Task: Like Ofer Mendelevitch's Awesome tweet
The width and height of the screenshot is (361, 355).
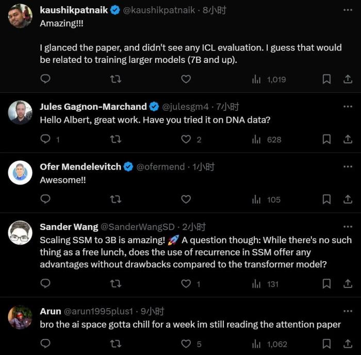Action: (x=186, y=199)
